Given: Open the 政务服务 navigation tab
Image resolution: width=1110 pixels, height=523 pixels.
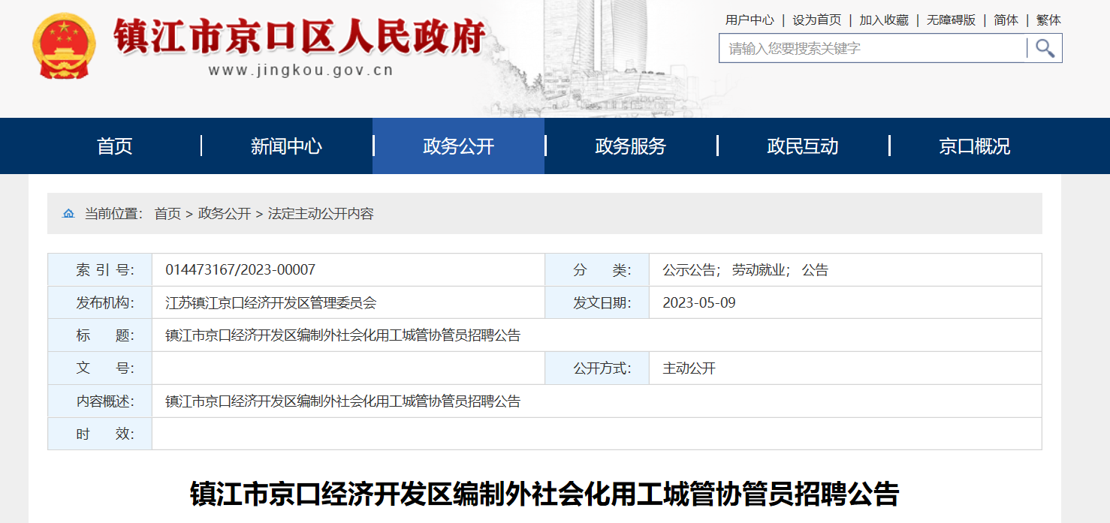Looking at the screenshot, I should pyautogui.click(x=631, y=146).
